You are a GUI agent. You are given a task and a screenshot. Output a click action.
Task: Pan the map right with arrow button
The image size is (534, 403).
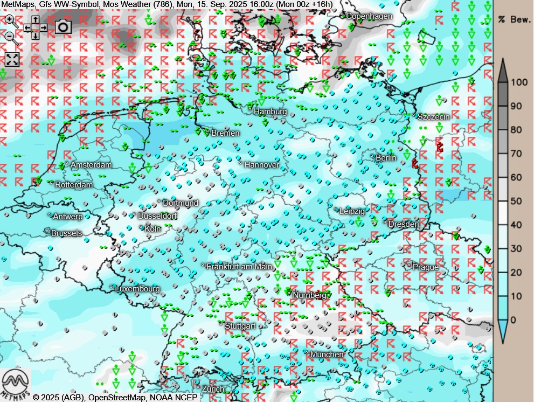coord(44,27)
